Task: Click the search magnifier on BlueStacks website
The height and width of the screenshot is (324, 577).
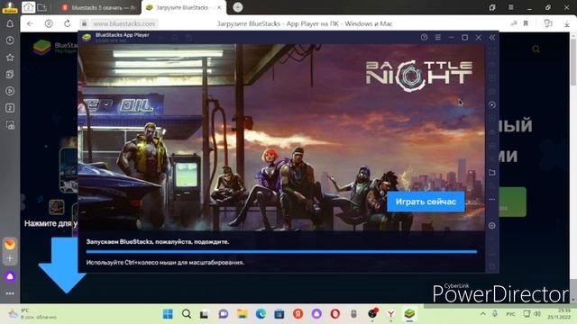Action: pyautogui.click(x=536, y=49)
